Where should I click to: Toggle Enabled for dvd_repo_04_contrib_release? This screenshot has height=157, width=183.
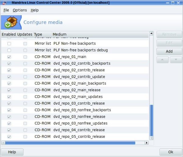click(9, 130)
